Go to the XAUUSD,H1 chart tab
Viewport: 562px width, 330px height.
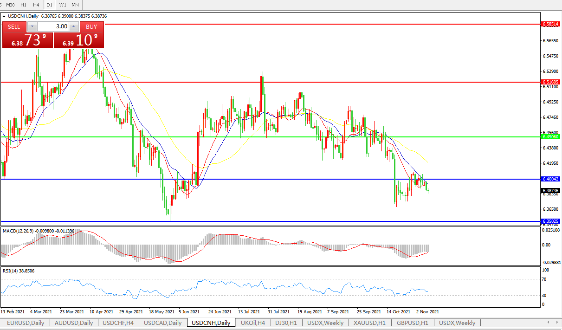coord(369,323)
